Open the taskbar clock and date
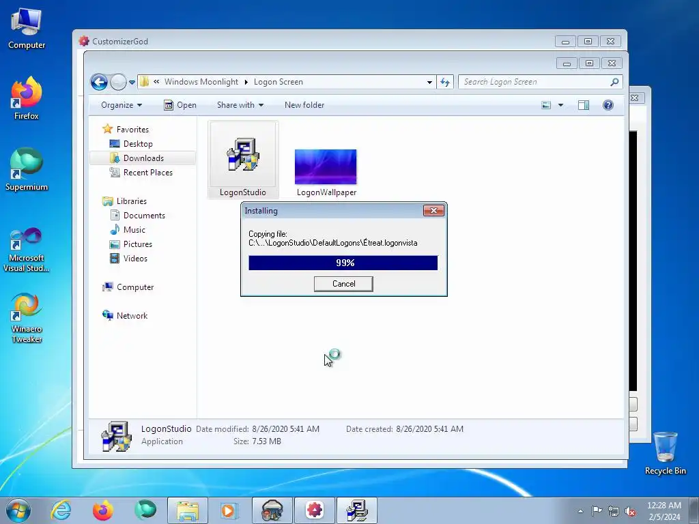 click(x=664, y=511)
